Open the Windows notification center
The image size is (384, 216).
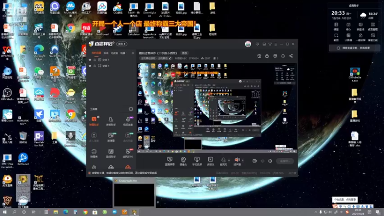(x=377, y=212)
